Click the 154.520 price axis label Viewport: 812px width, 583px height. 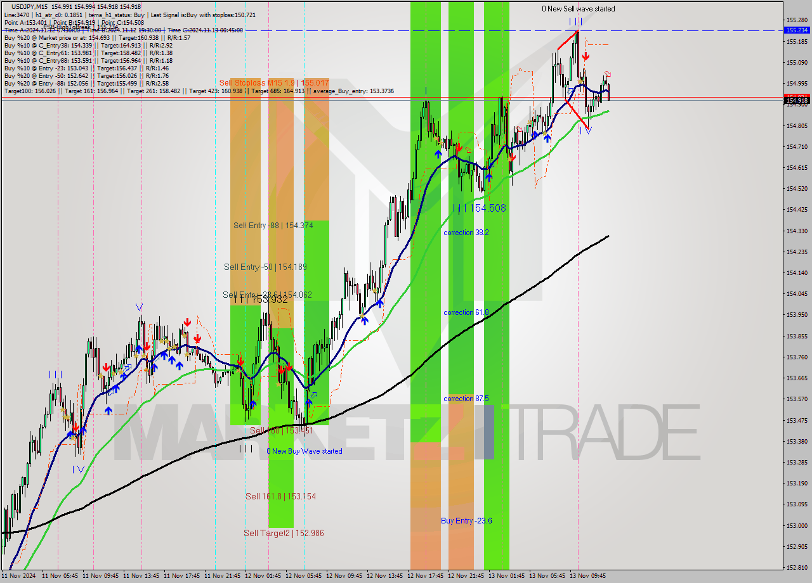(797, 189)
